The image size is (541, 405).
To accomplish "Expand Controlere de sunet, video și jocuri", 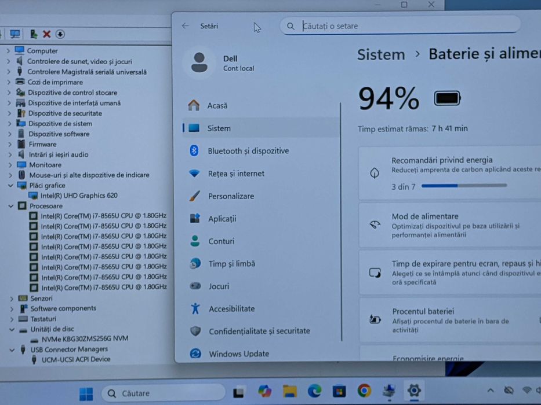I will pyautogui.click(x=8, y=61).
